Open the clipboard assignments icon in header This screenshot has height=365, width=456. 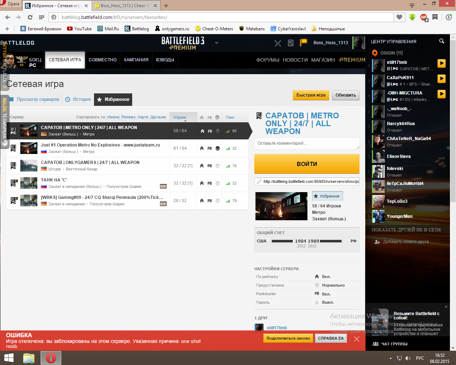coord(291,43)
